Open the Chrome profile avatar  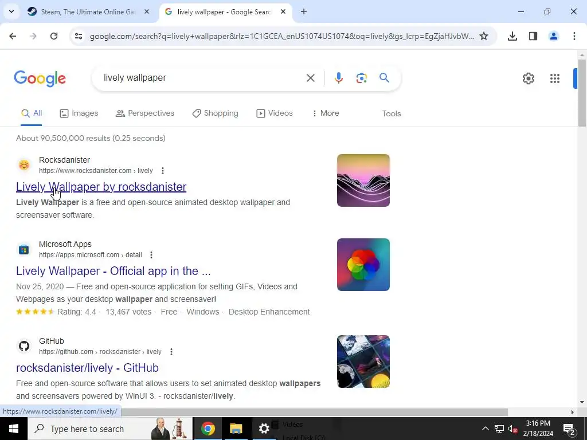coord(554,36)
